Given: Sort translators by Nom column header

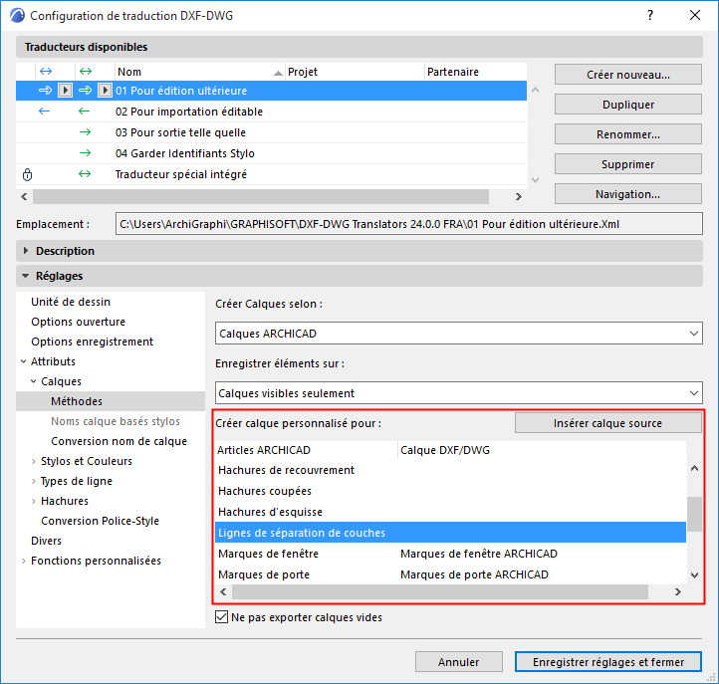Looking at the screenshot, I should tap(199, 72).
